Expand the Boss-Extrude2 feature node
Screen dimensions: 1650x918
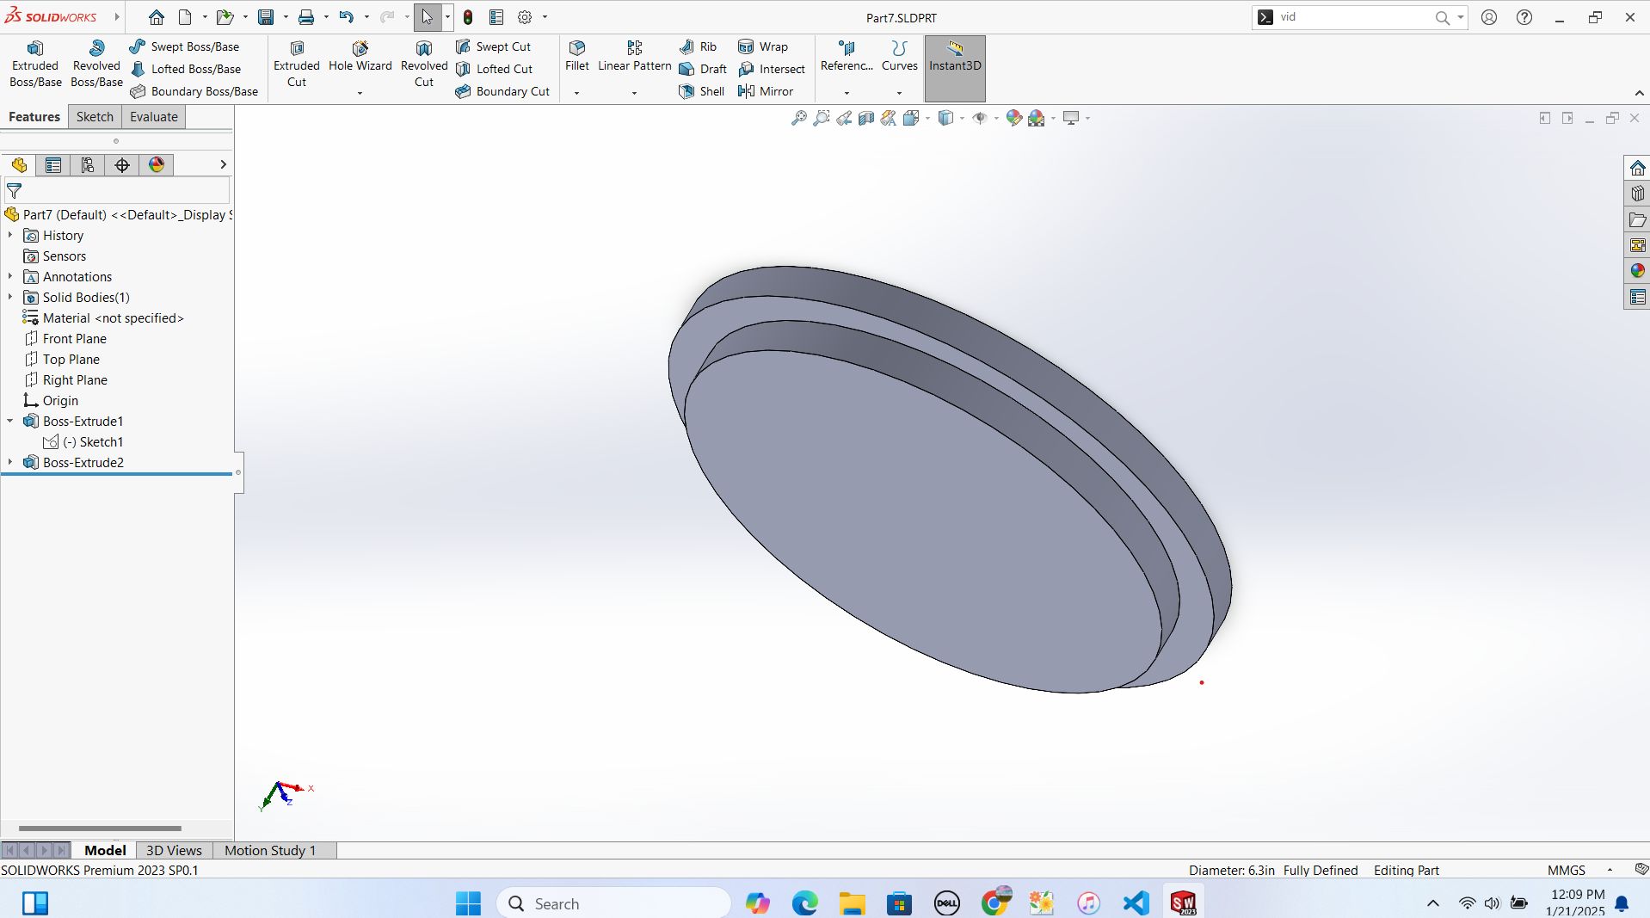(10, 462)
